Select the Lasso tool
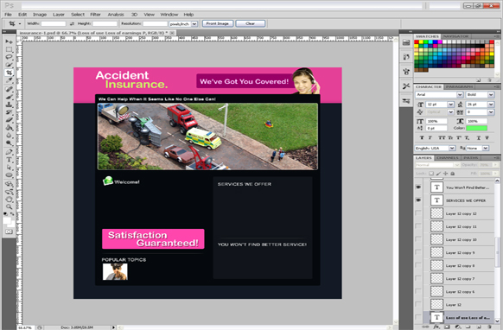Viewport: 503px width, 330px height. 9,57
